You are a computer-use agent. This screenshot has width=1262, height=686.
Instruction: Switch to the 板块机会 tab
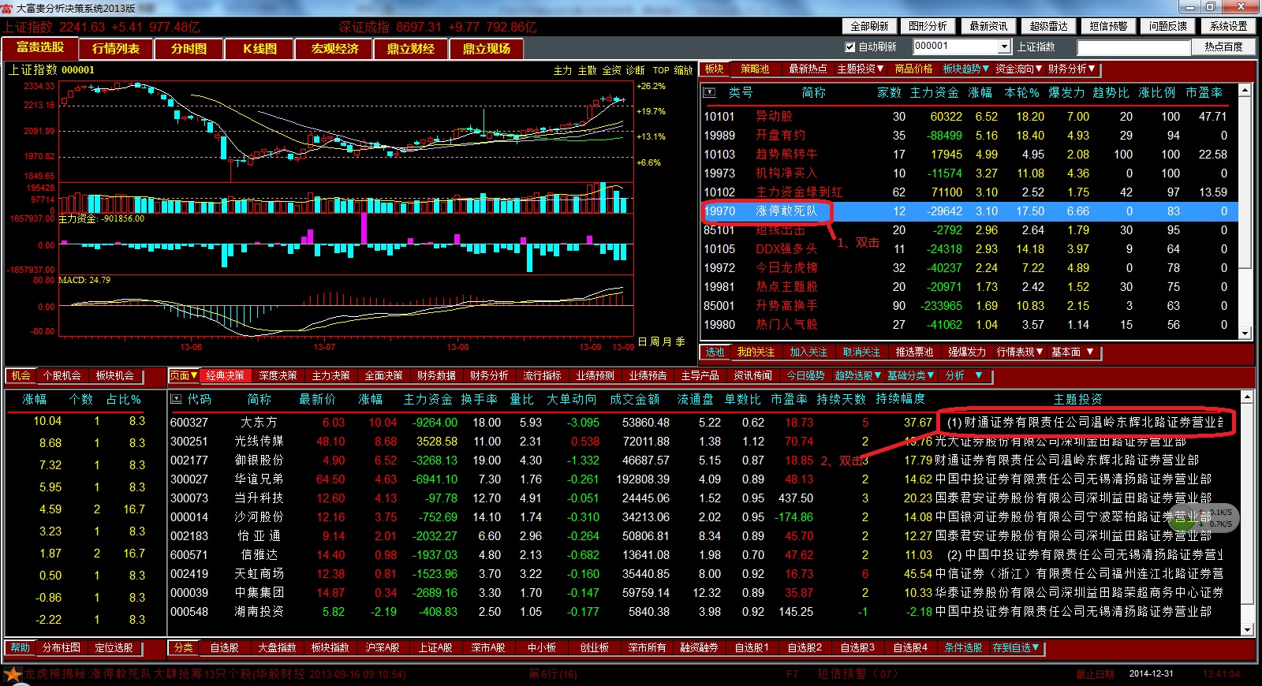[x=114, y=376]
